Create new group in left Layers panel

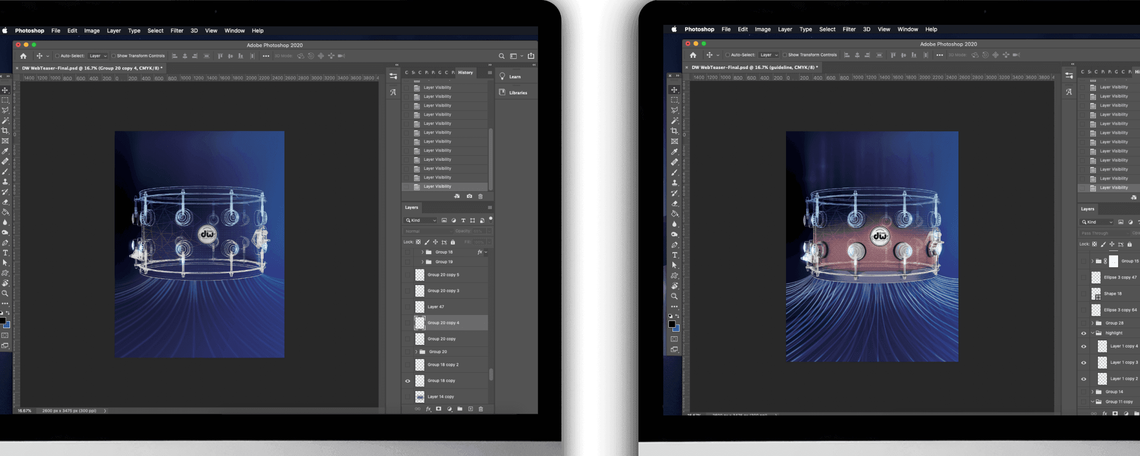pos(460,409)
